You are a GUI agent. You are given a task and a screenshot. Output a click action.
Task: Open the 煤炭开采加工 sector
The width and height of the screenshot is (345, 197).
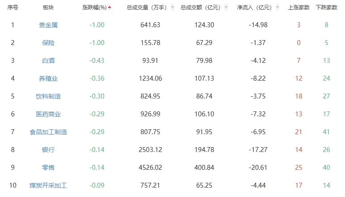pyautogui.click(x=48, y=185)
